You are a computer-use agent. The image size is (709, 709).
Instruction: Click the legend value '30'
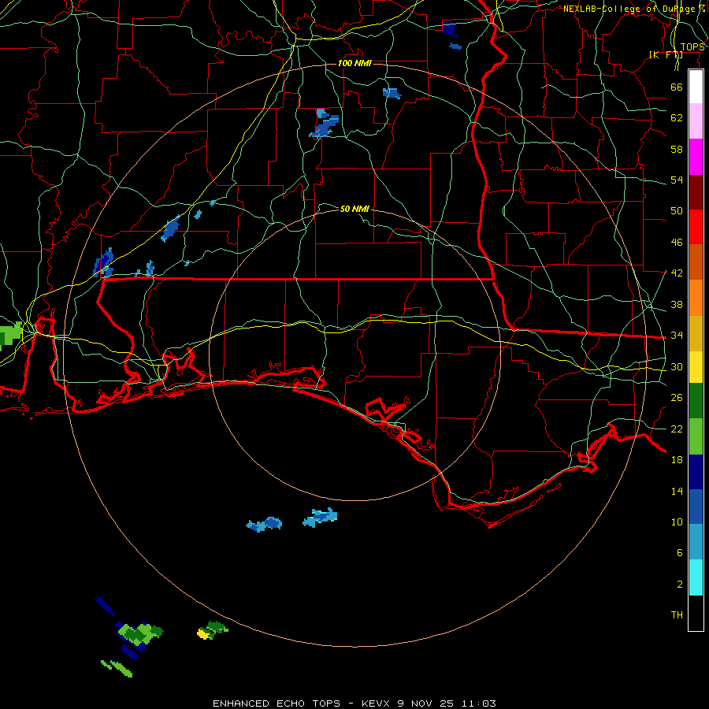click(x=677, y=366)
